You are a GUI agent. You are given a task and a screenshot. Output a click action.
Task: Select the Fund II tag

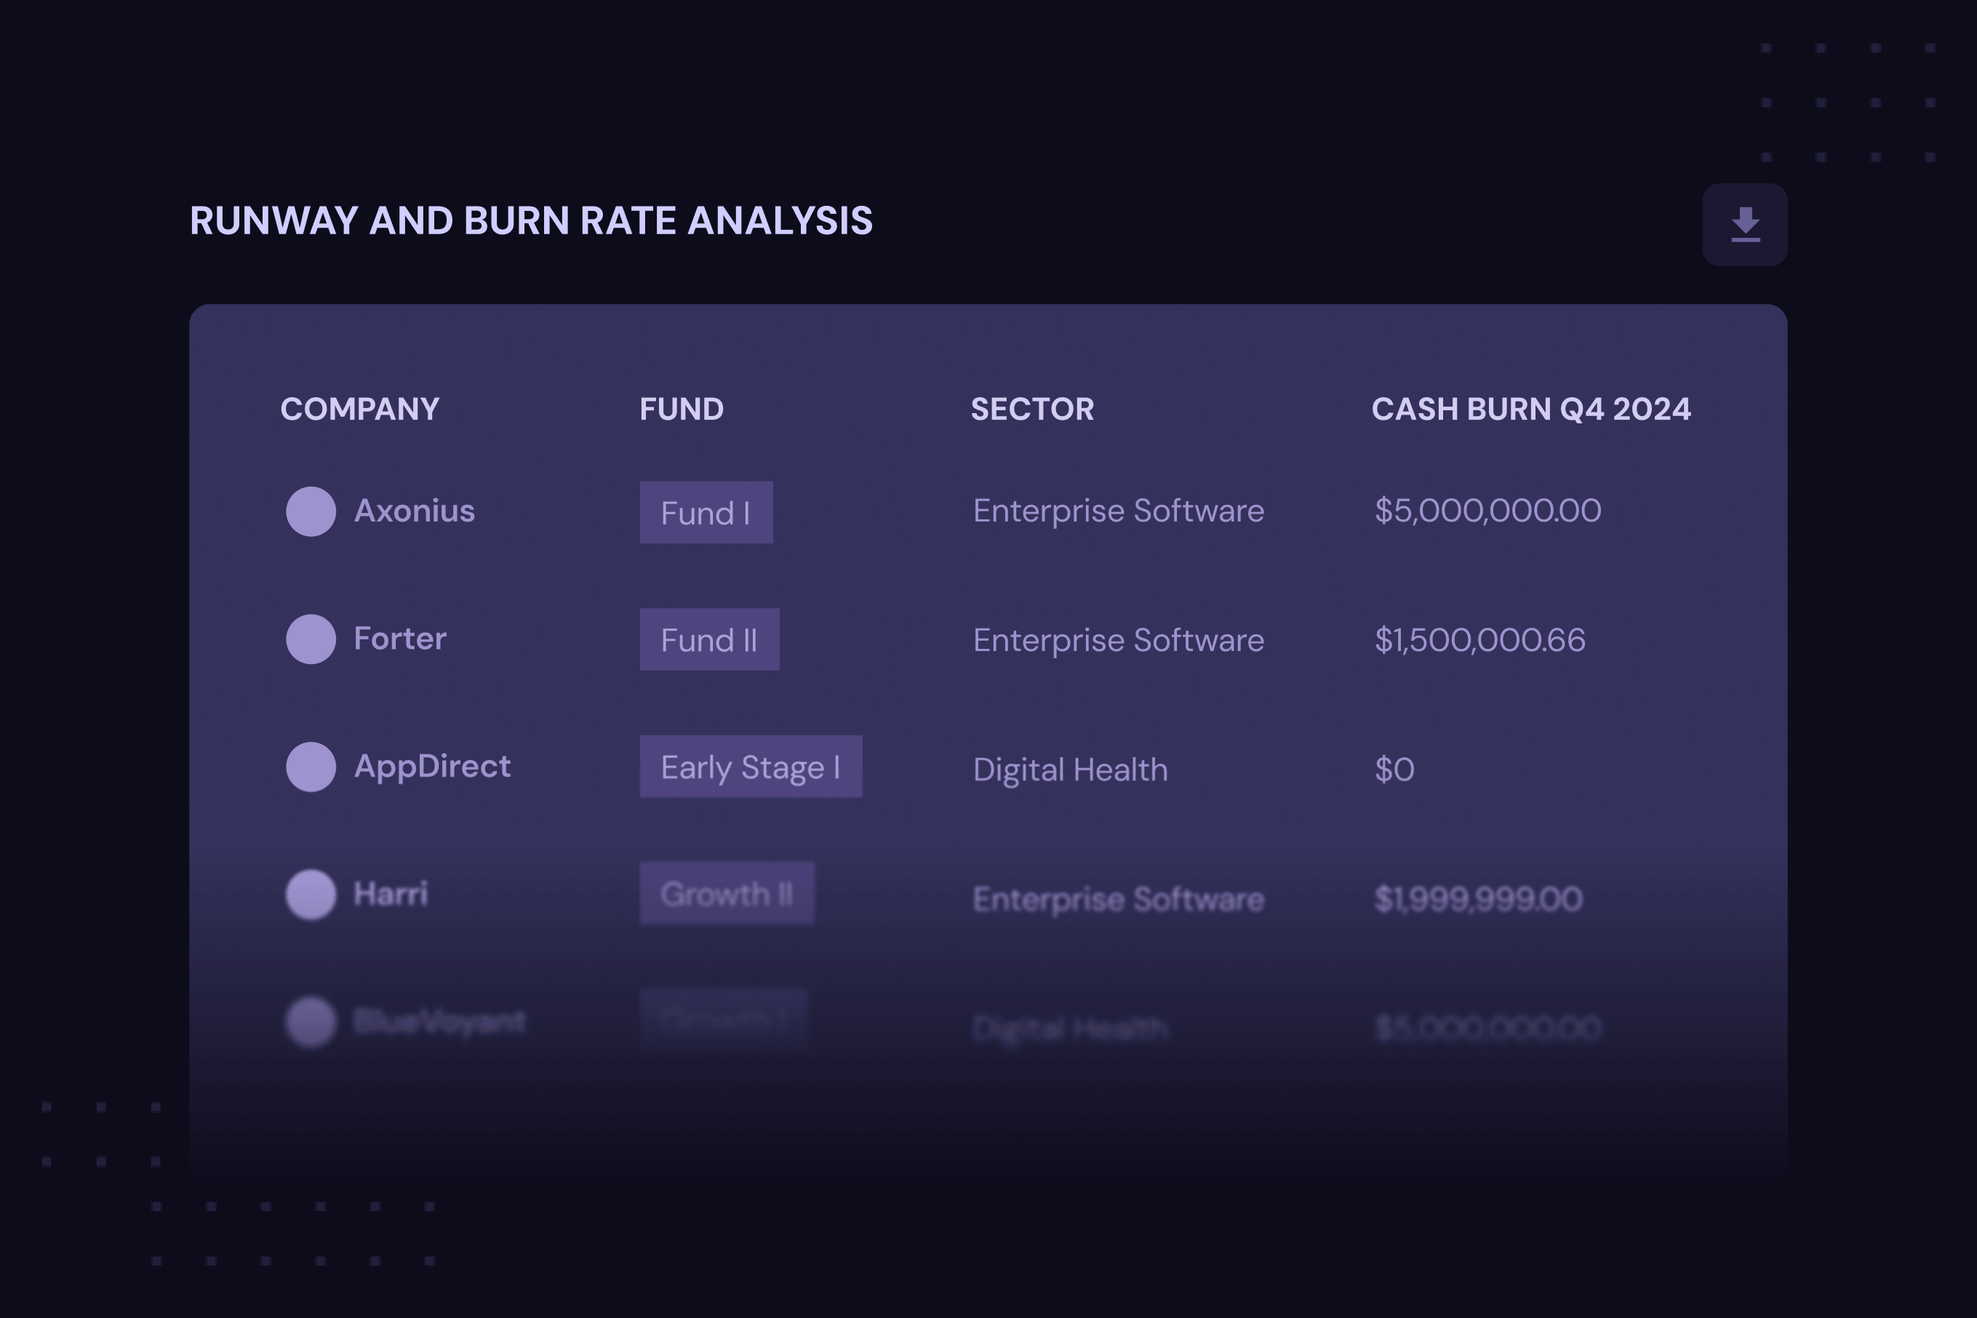709,639
